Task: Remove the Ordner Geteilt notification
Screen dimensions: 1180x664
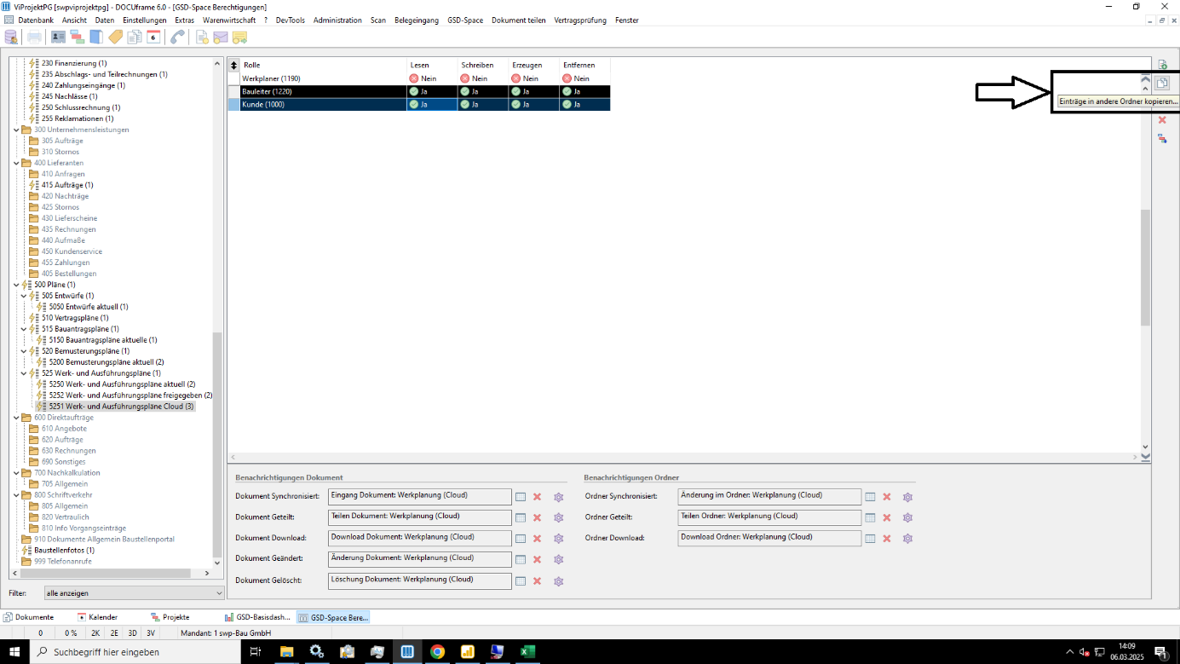Action: tap(887, 517)
